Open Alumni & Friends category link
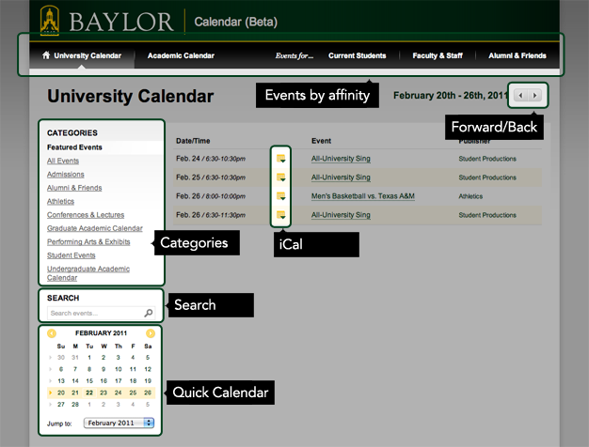This screenshot has height=447, width=589. (74, 188)
